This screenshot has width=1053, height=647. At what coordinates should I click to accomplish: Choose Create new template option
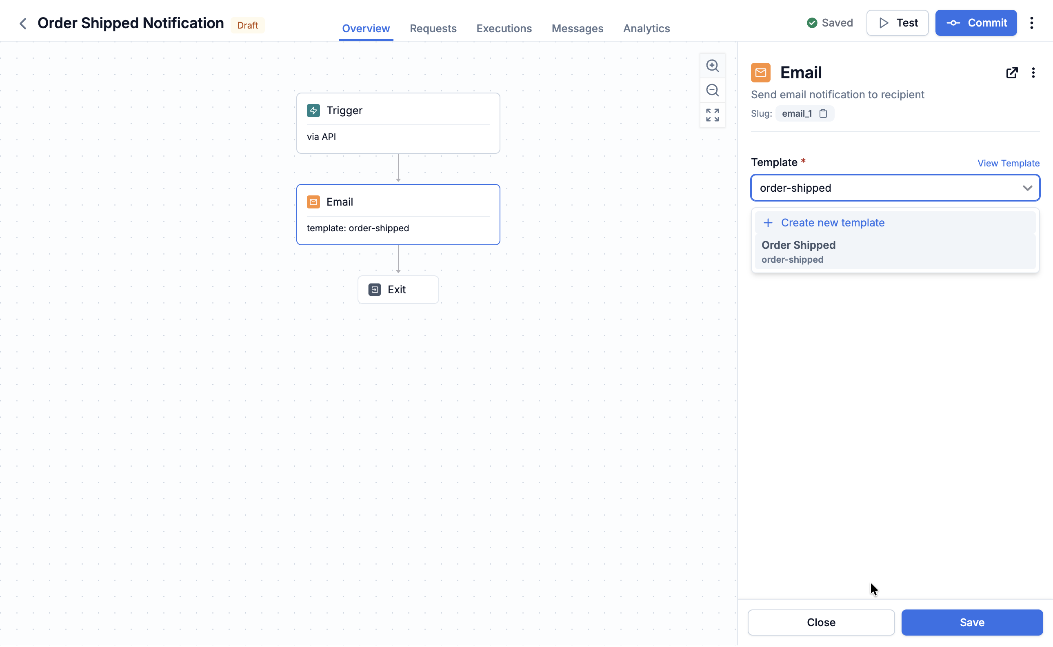click(895, 222)
